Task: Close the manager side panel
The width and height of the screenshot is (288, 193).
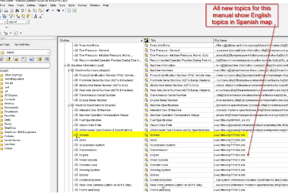Action: tap(54, 38)
